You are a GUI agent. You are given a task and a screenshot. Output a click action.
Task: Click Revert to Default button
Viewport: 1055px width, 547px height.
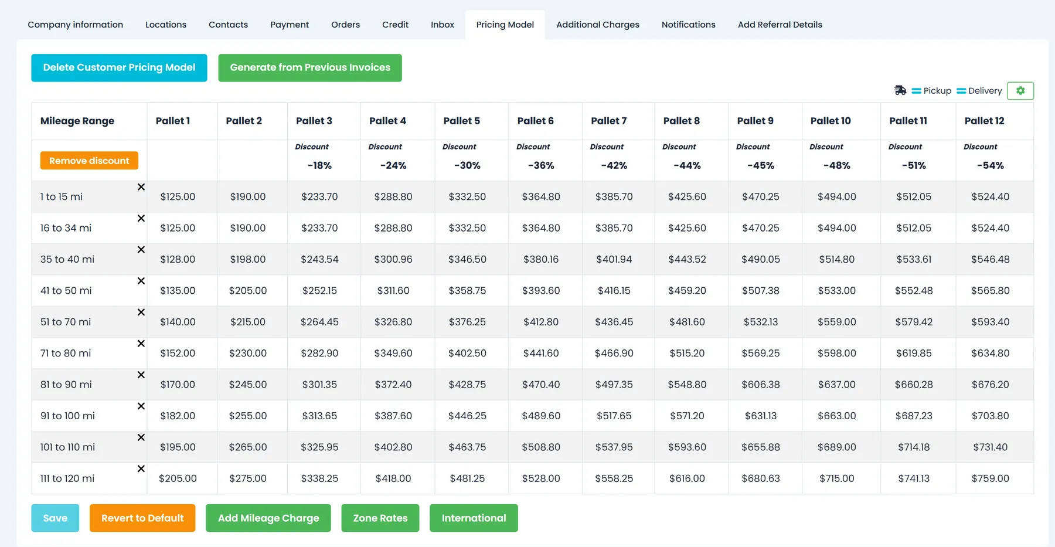(142, 518)
